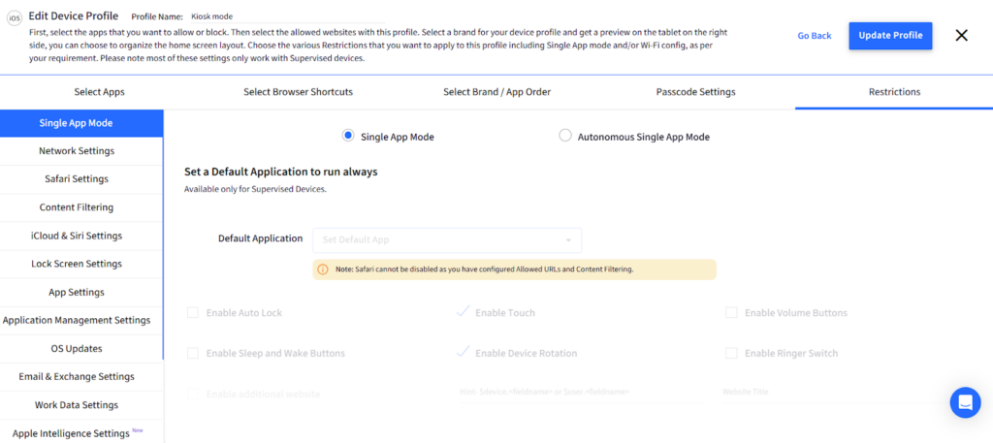Viewport: 993px width, 443px height.
Task: Choose Autonomous Single App Mode option
Action: (565, 137)
